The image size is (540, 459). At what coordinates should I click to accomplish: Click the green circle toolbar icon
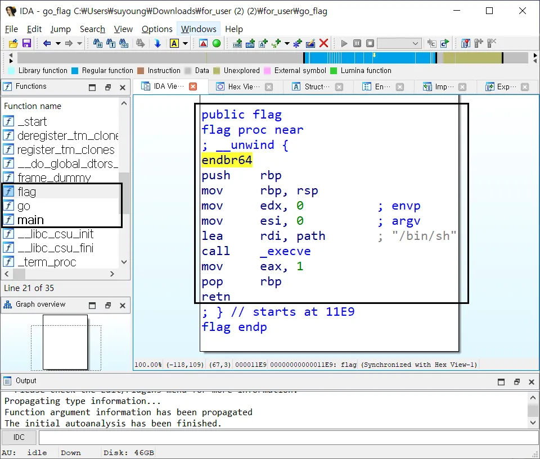[x=216, y=43]
